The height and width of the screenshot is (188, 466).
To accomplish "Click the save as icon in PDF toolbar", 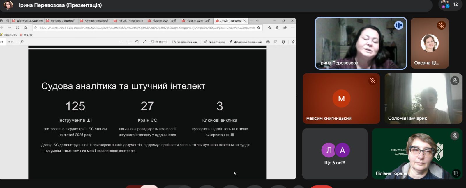I will (283, 42).
